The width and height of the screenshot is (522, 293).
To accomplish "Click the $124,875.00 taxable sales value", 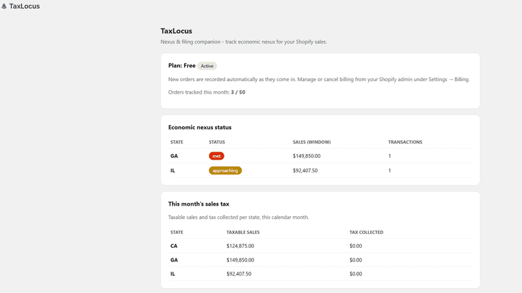I will 240,246.
